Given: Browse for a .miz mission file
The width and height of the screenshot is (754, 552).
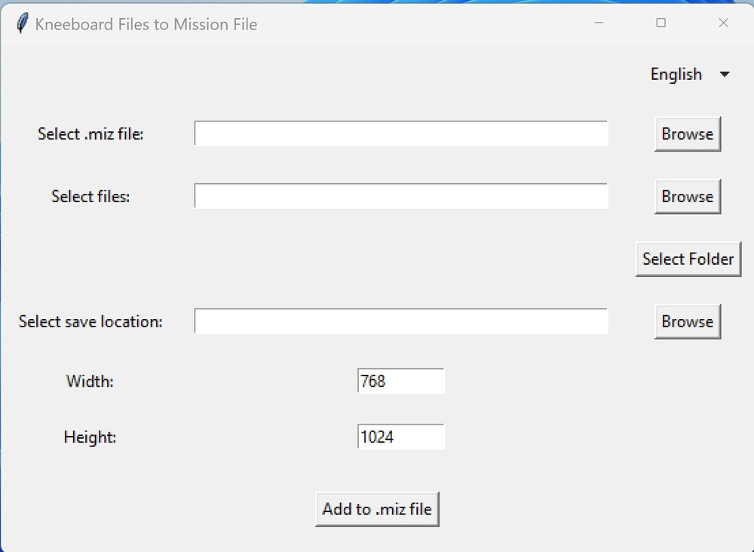Looking at the screenshot, I should click(687, 134).
